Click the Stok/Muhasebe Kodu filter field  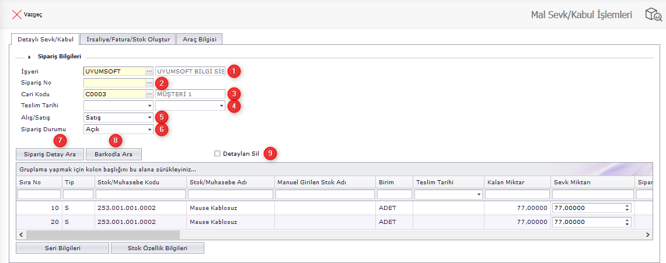tap(141, 194)
